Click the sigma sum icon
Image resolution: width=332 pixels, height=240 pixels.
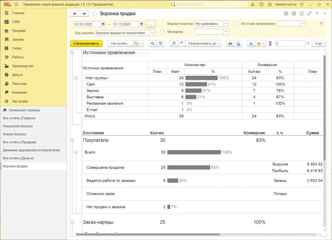[x=270, y=44]
